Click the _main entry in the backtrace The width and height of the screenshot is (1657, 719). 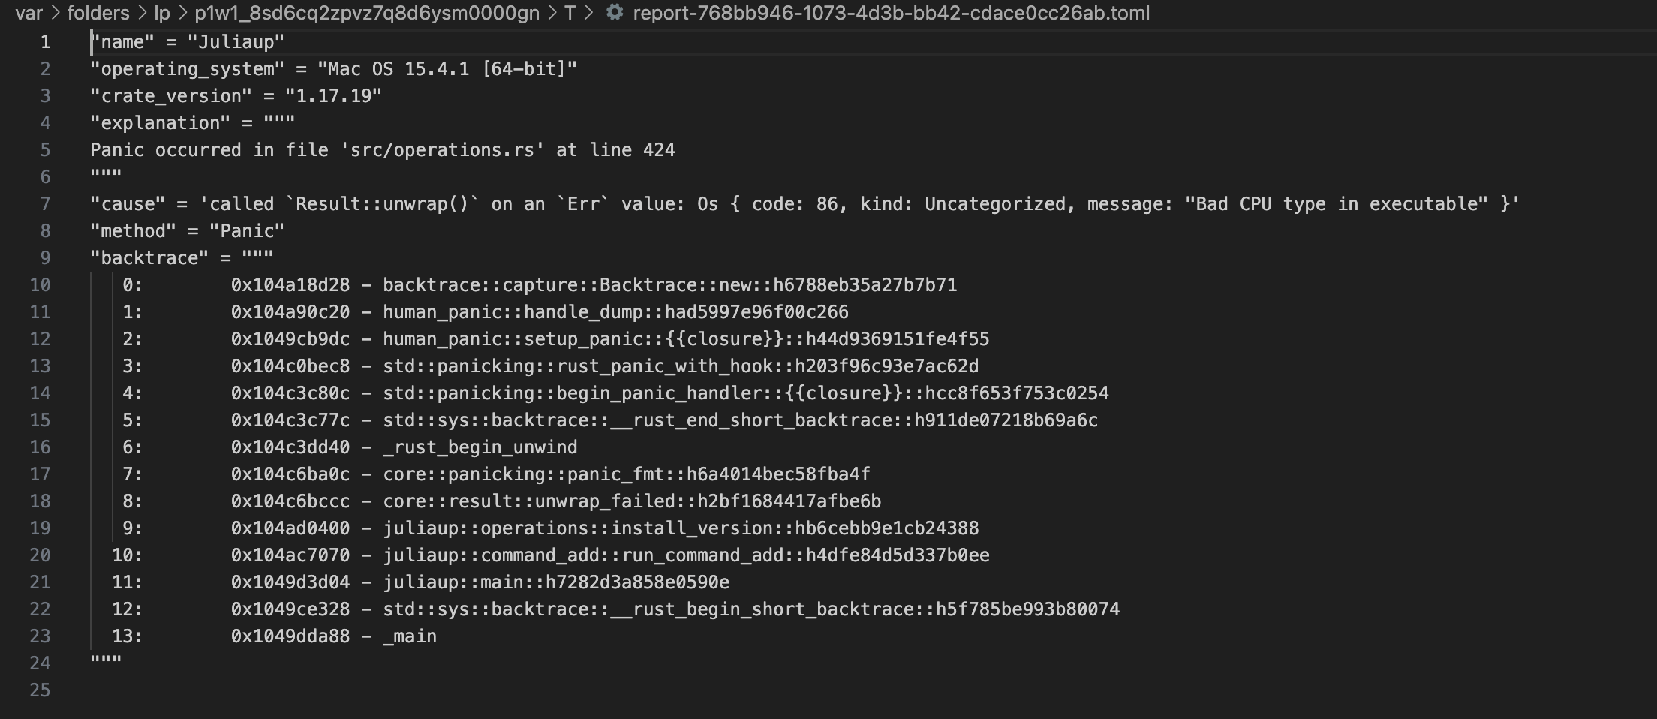coord(409,636)
